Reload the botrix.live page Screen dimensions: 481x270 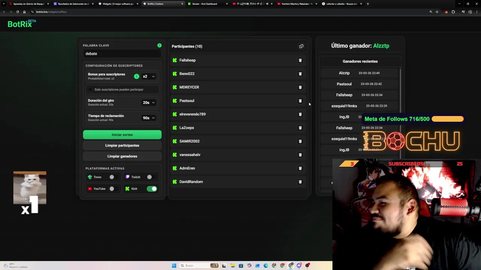tap(17, 12)
